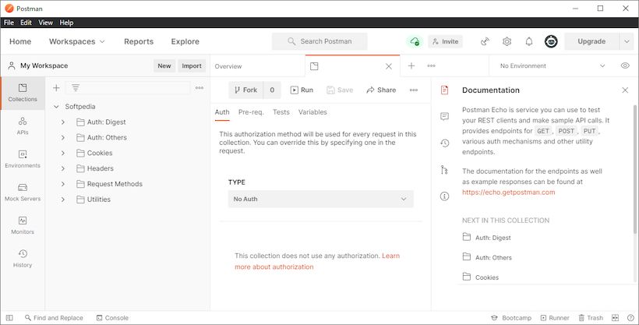
Task: Open the Console in the status bar
Action: point(111,318)
